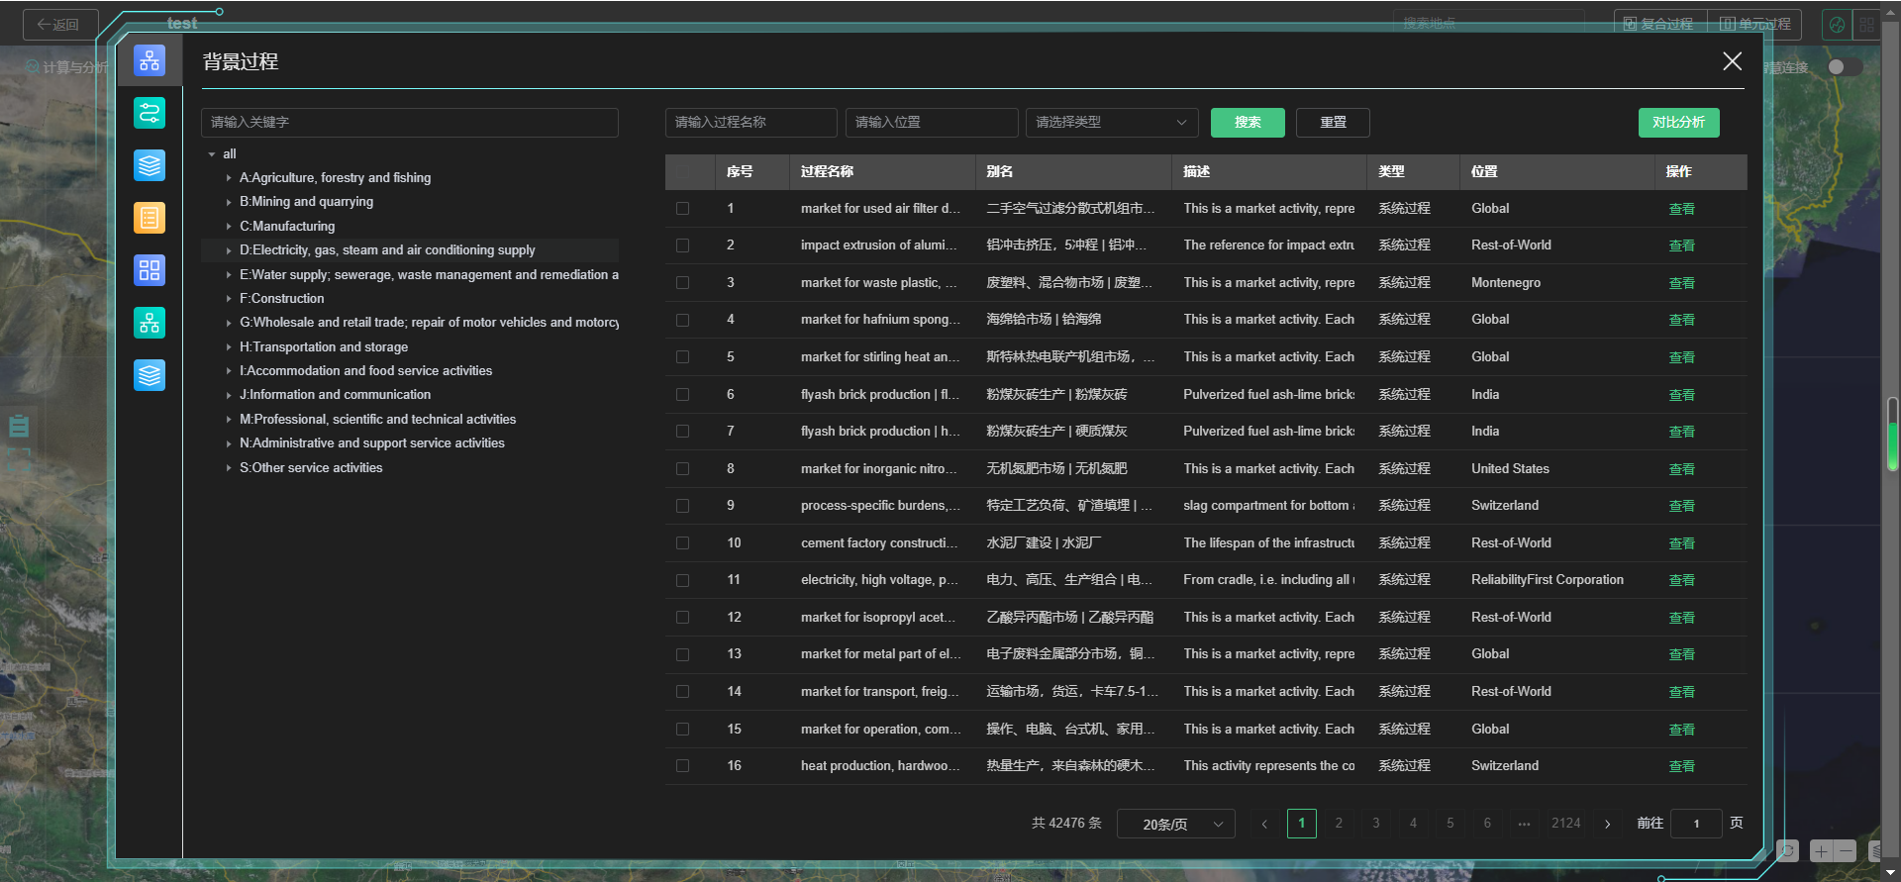Screen dimensions: 1901x882
Task: Open the 20条/页 page size dropdown
Action: tap(1175, 824)
